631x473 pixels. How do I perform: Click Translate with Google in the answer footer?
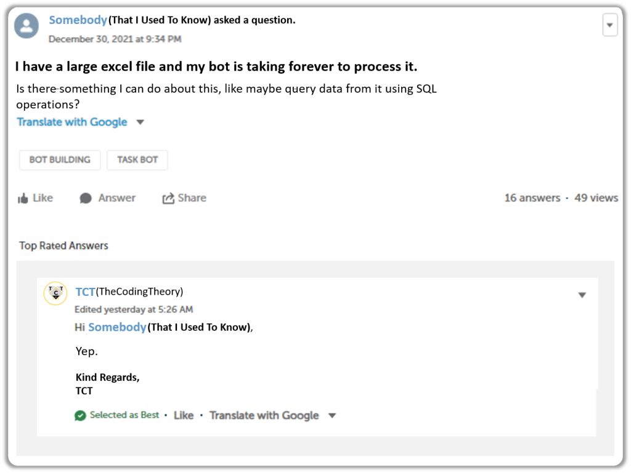(264, 416)
